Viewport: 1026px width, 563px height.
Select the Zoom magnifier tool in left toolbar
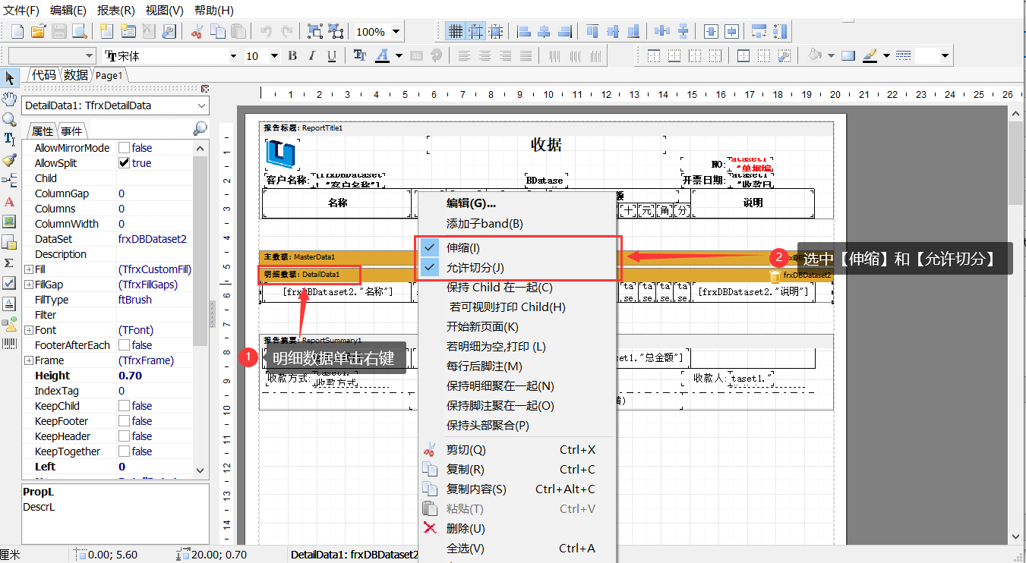coord(10,119)
